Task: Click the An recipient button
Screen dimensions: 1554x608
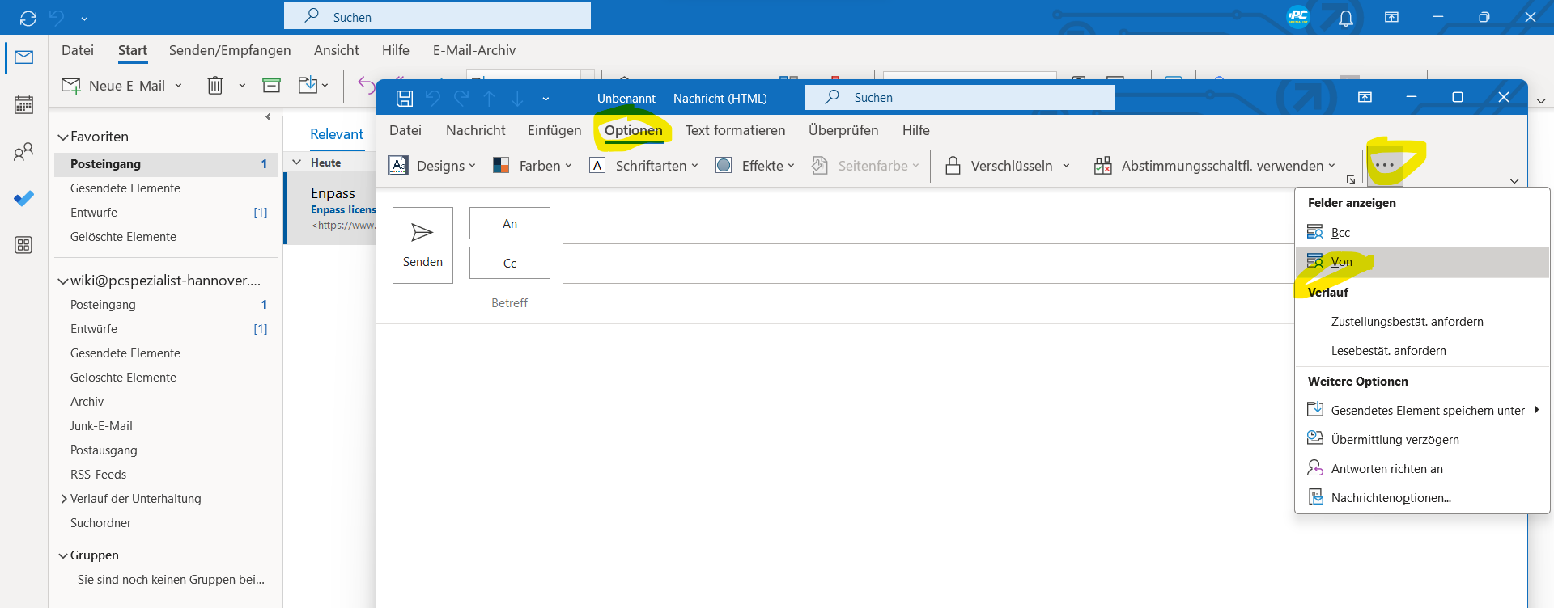Action: 509,224
